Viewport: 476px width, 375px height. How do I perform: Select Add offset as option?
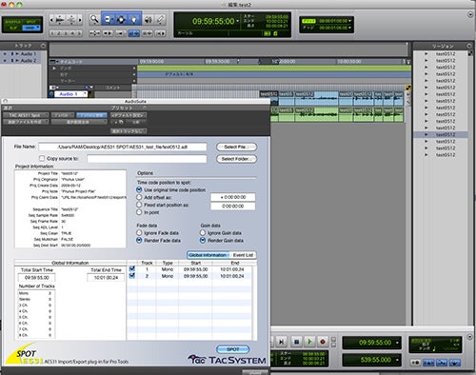pos(139,197)
